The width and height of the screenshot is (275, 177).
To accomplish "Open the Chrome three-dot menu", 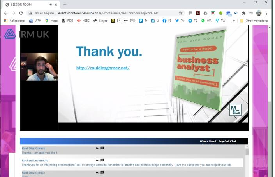I will (x=266, y=13).
